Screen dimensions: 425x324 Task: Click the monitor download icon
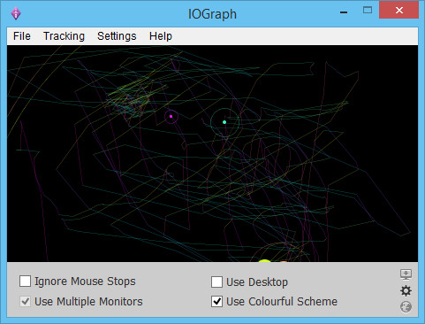(406, 274)
